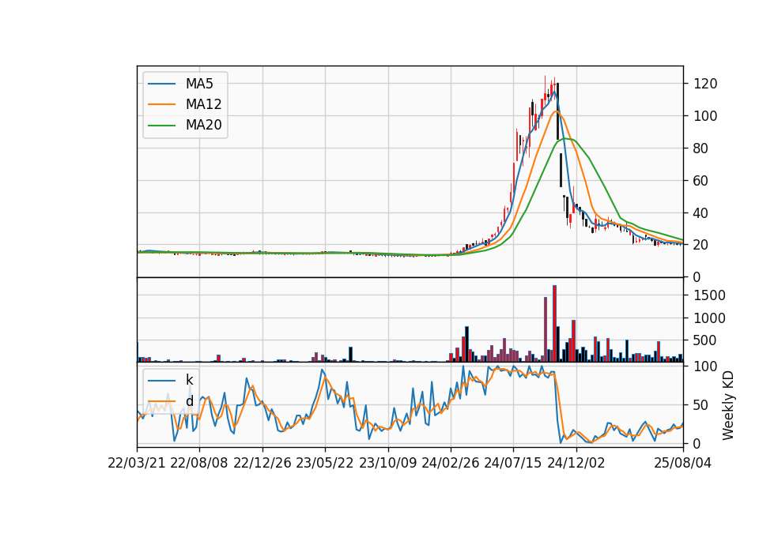Click the peak of the orange MA12 curve
This screenshot has width=759, height=545.
557,111
